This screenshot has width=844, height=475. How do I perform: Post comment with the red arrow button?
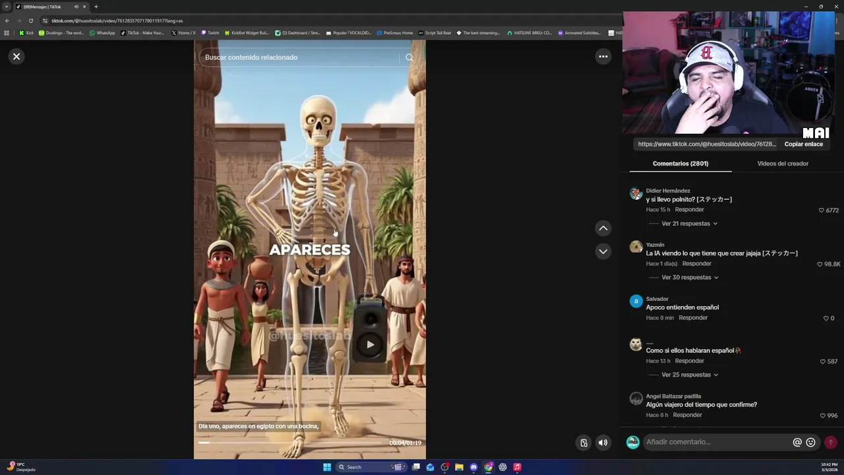[x=831, y=442]
